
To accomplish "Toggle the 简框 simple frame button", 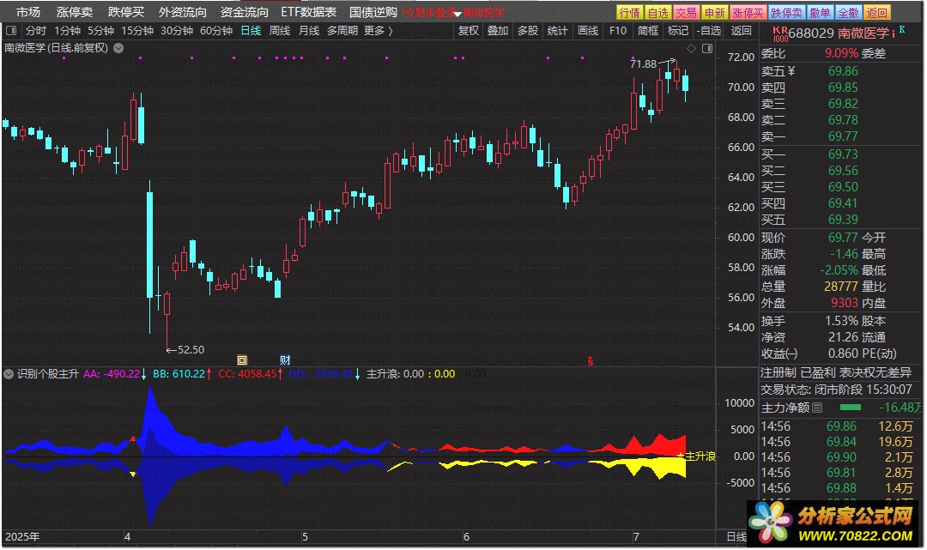I will point(648,30).
